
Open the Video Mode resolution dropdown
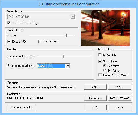(41, 17)
